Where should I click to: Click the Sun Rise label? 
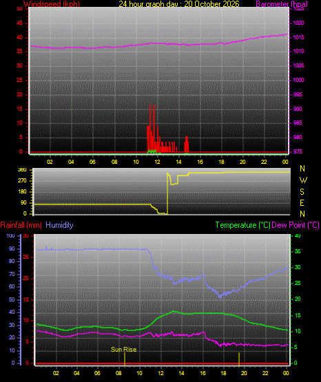tap(123, 350)
